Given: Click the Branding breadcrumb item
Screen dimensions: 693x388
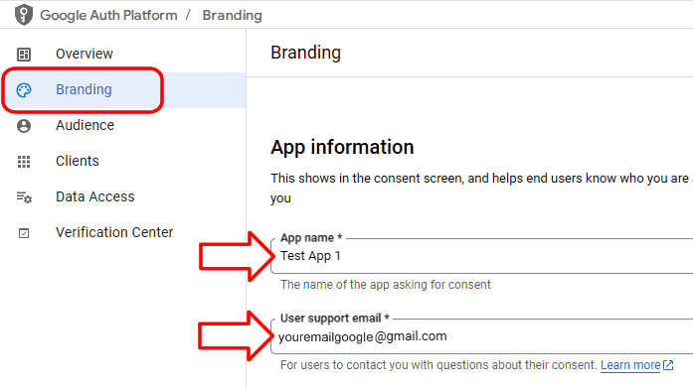Looking at the screenshot, I should [232, 15].
